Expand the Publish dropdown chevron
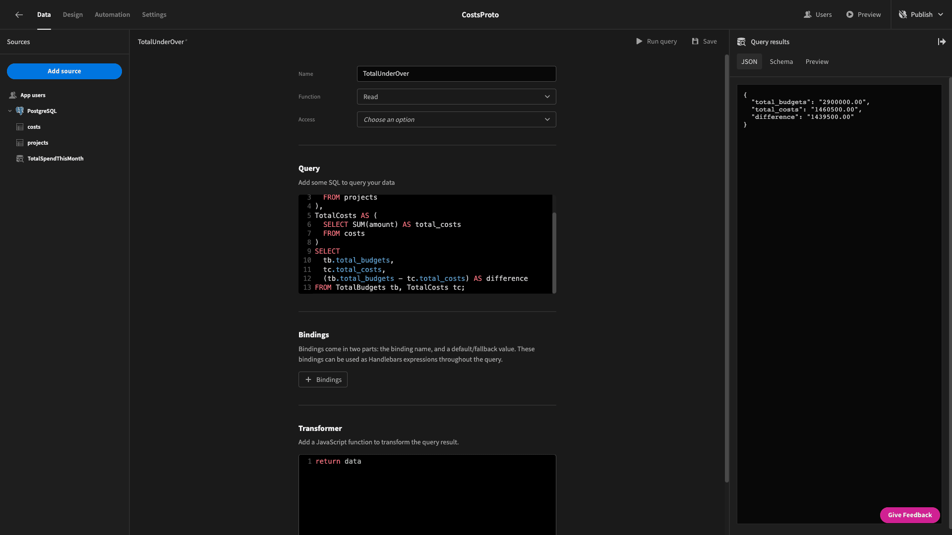The image size is (952, 535). [941, 15]
